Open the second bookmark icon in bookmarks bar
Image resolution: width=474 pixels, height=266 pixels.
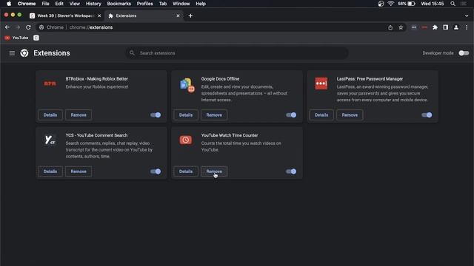tap(36, 38)
